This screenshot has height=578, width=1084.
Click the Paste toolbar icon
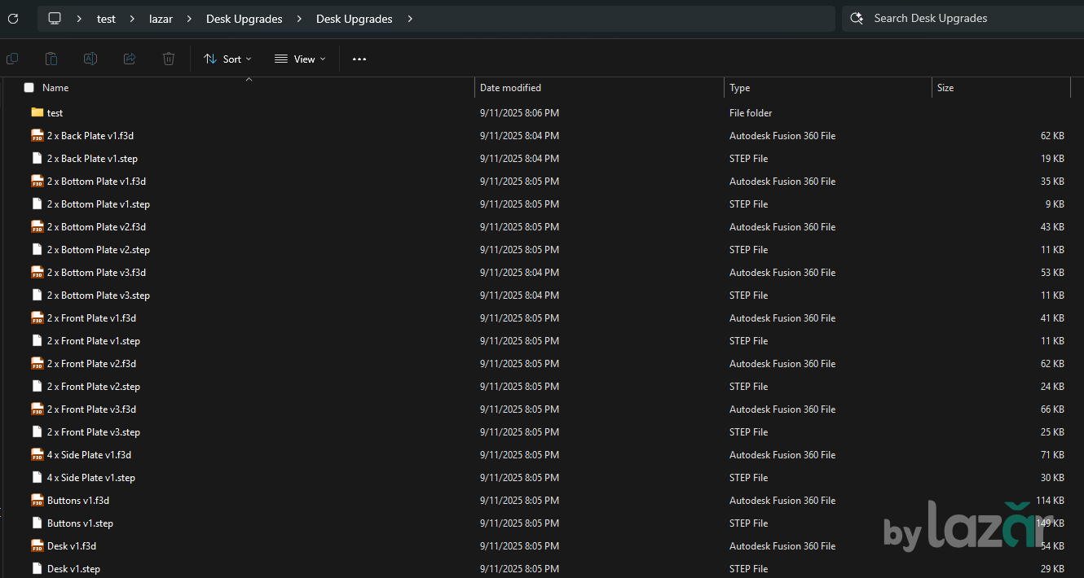click(51, 59)
